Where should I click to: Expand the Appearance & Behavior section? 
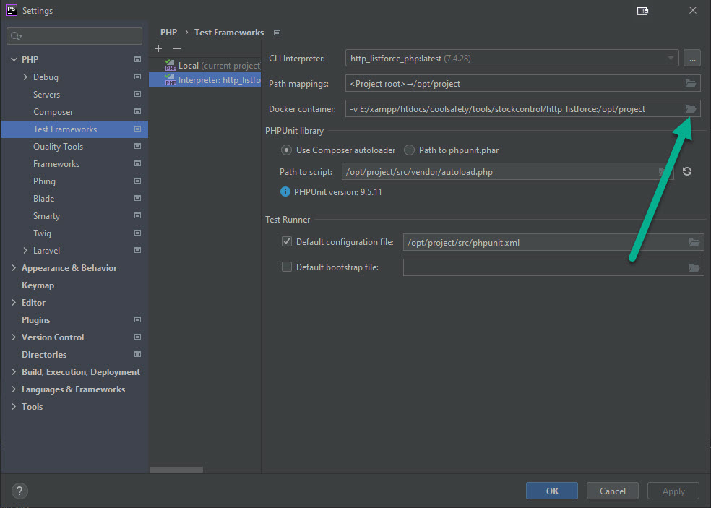14,268
